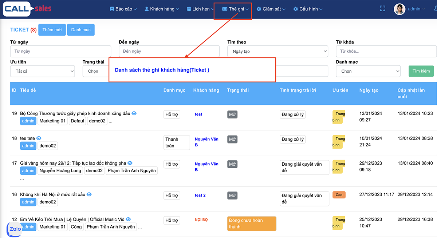Click the eye icon on 'Em Về Kẻo Trời Mưa'
This screenshot has height=238, width=437.
[128, 219]
